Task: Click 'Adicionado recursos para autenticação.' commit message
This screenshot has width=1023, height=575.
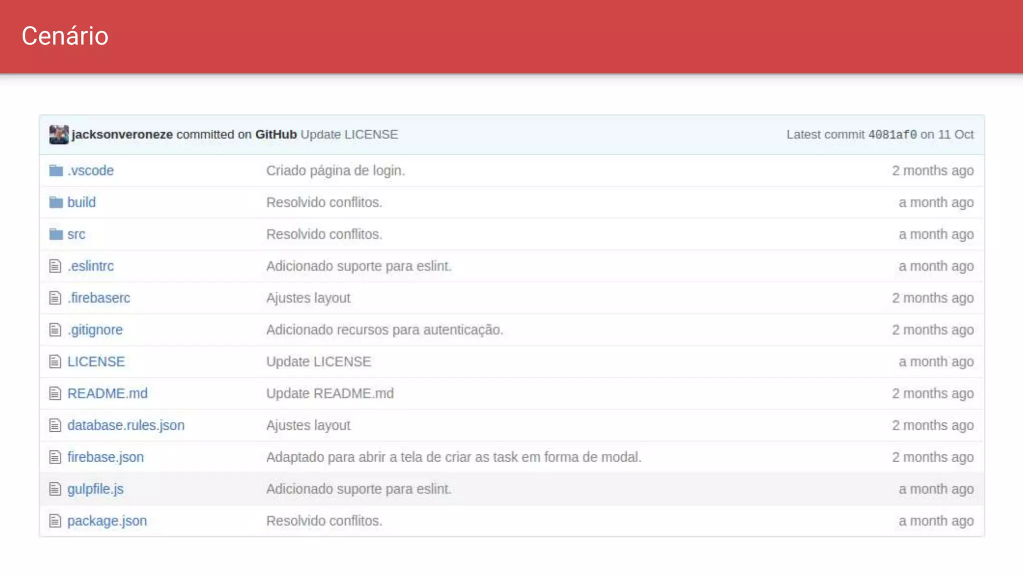Action: click(x=384, y=330)
